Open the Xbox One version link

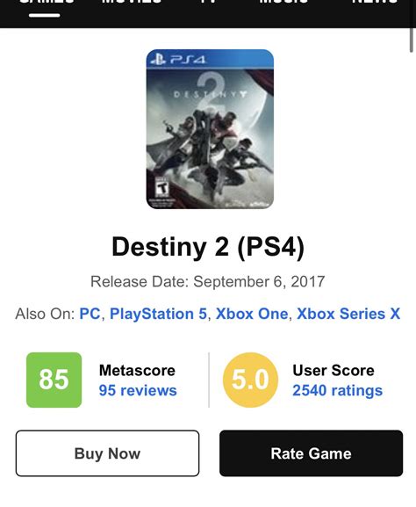click(252, 314)
